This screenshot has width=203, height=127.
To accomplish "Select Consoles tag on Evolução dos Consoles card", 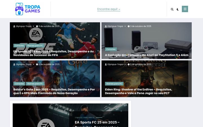I will tap(111, 49).
